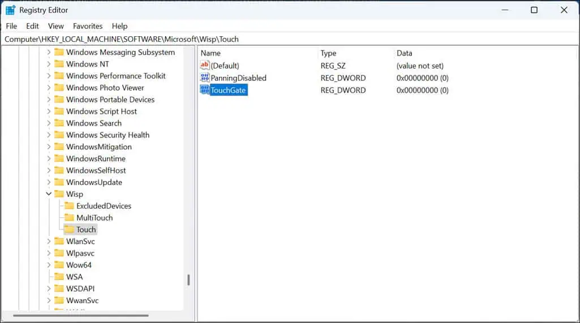Click the PanningDisabled REG_DWORD type cell
This screenshot has height=323, width=580.
tap(343, 77)
